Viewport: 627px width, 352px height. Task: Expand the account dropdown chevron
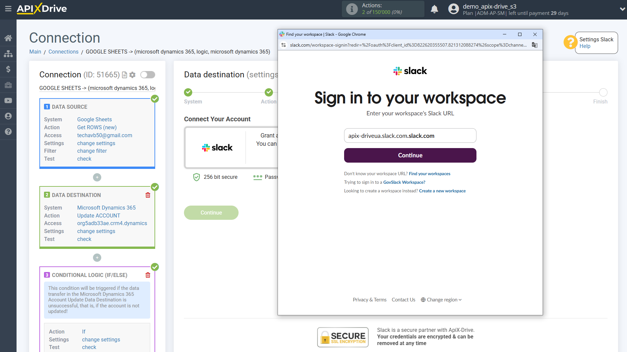tap(622, 9)
